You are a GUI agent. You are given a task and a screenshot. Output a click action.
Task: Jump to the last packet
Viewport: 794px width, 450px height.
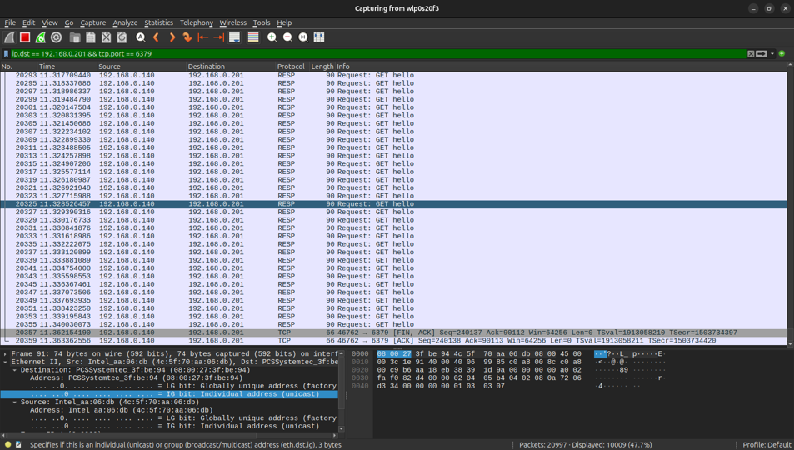click(x=218, y=37)
